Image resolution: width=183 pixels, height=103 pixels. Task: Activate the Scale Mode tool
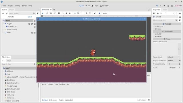(55, 13)
